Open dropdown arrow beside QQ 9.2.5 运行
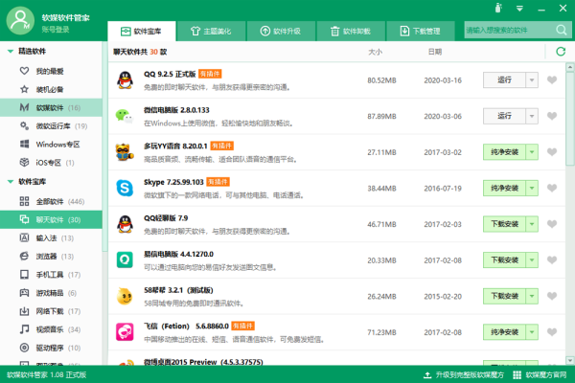The width and height of the screenshot is (575, 383). pos(532,79)
